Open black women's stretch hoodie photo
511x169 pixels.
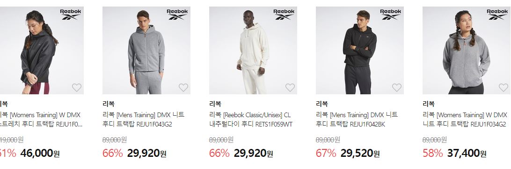coord(42,50)
